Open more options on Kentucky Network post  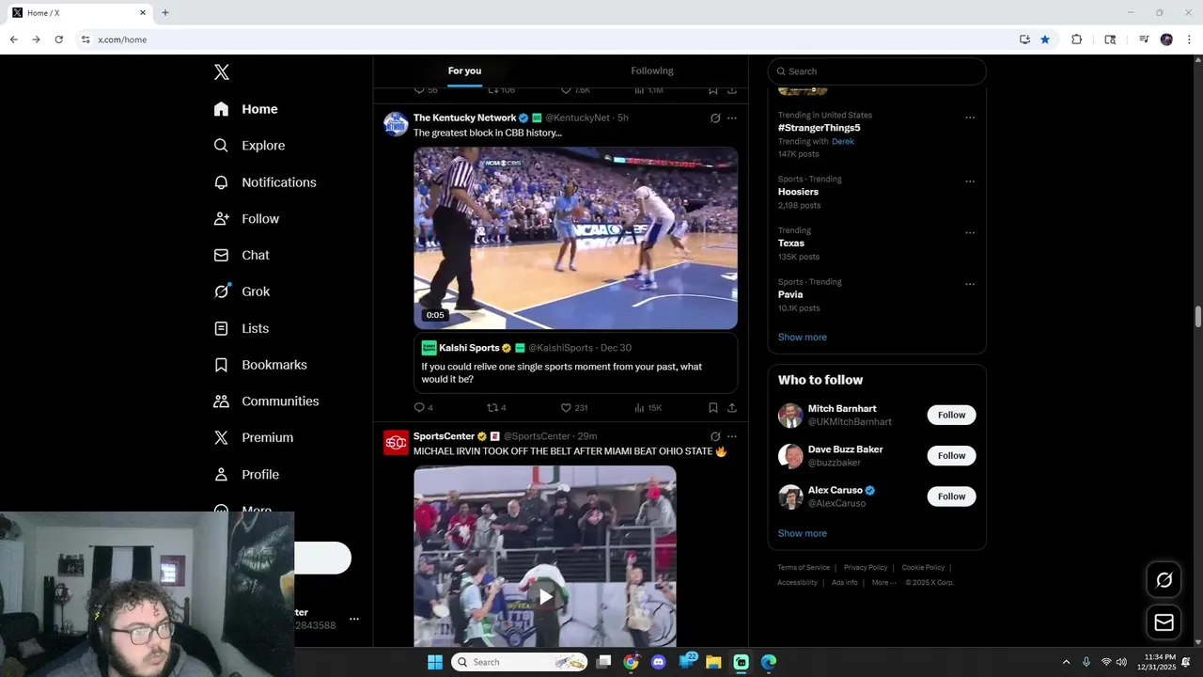pyautogui.click(x=732, y=118)
